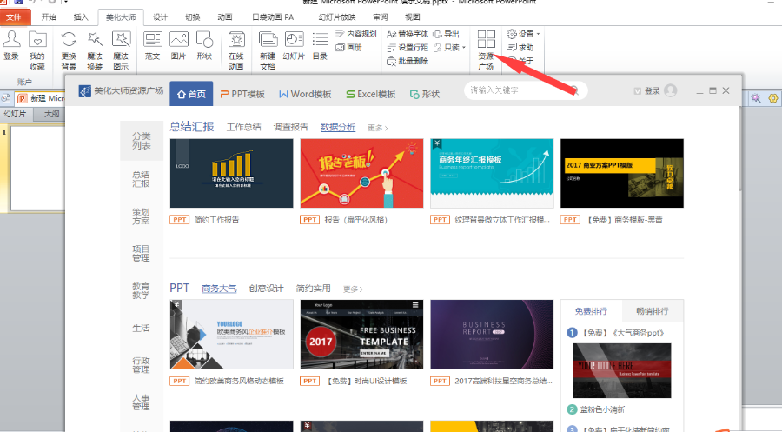Click 登录 in resource window header
The width and height of the screenshot is (782, 432).
652,90
